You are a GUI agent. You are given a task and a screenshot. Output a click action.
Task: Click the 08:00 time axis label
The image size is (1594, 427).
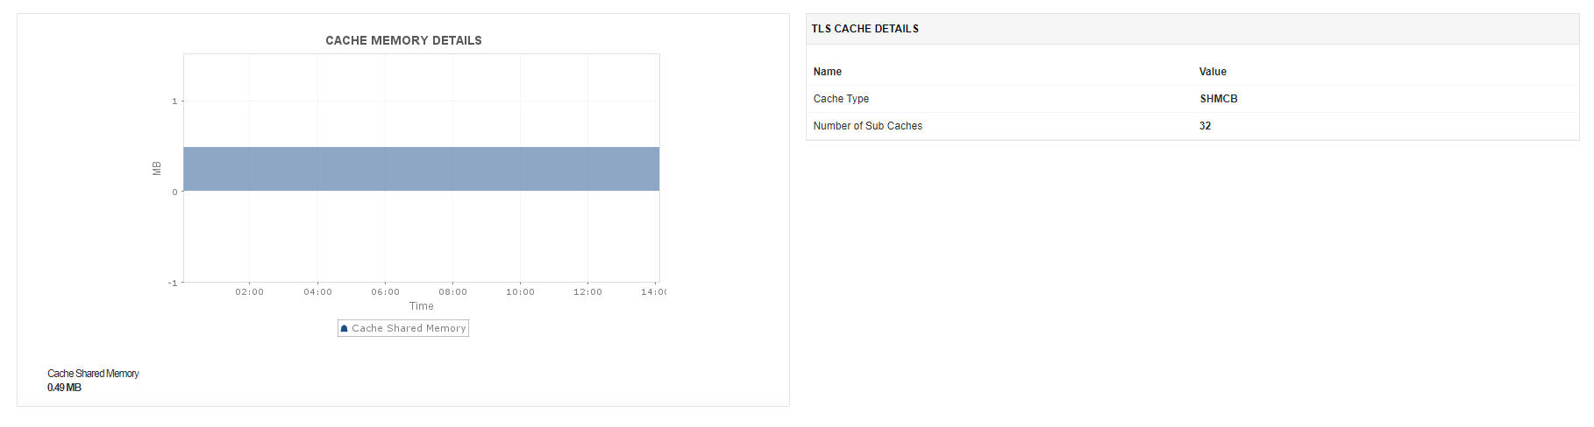452,292
